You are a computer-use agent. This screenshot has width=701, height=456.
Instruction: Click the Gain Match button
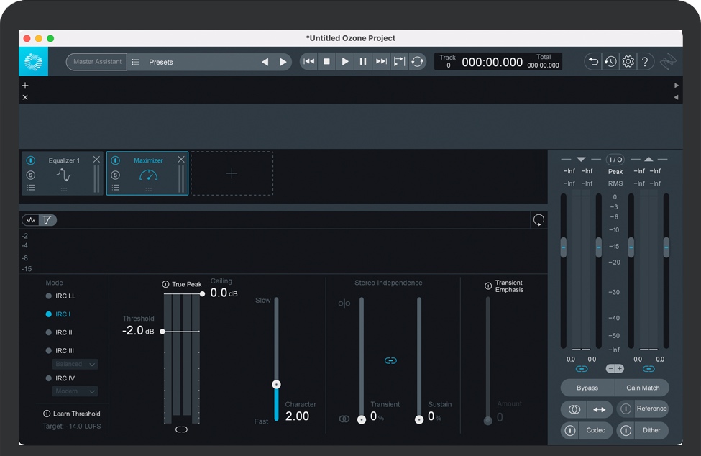642,388
